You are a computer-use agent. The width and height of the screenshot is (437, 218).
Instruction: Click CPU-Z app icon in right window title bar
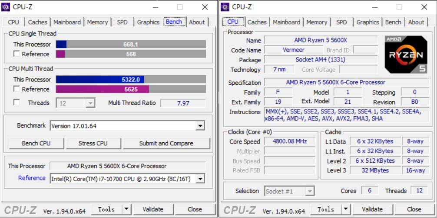225,7
